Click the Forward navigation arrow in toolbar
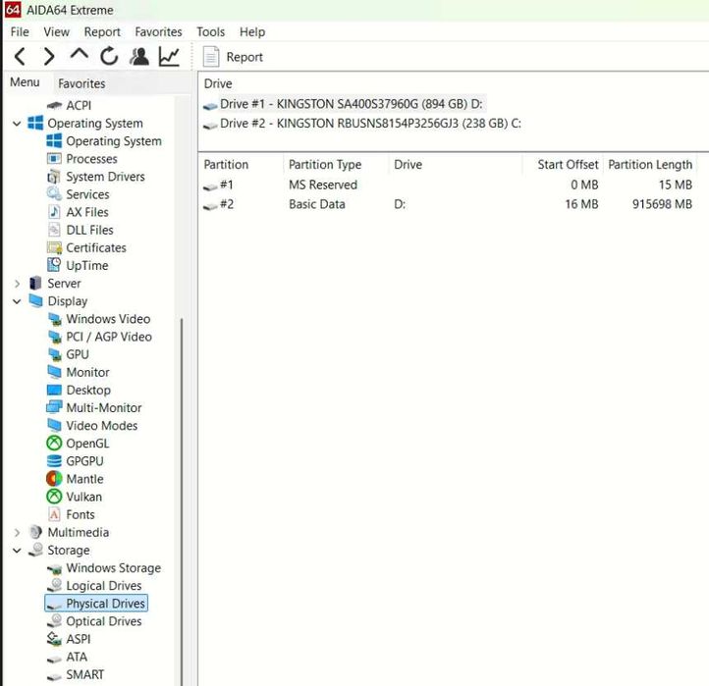The image size is (709, 686). point(48,57)
